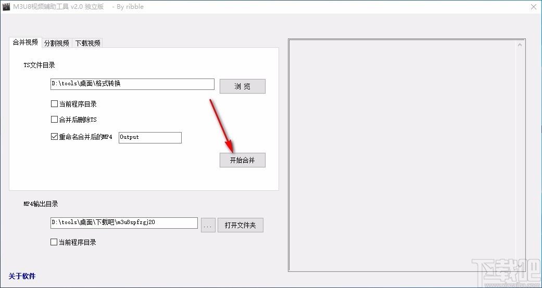Click the clapperboard app icon in title bar

pyautogui.click(x=6, y=7)
